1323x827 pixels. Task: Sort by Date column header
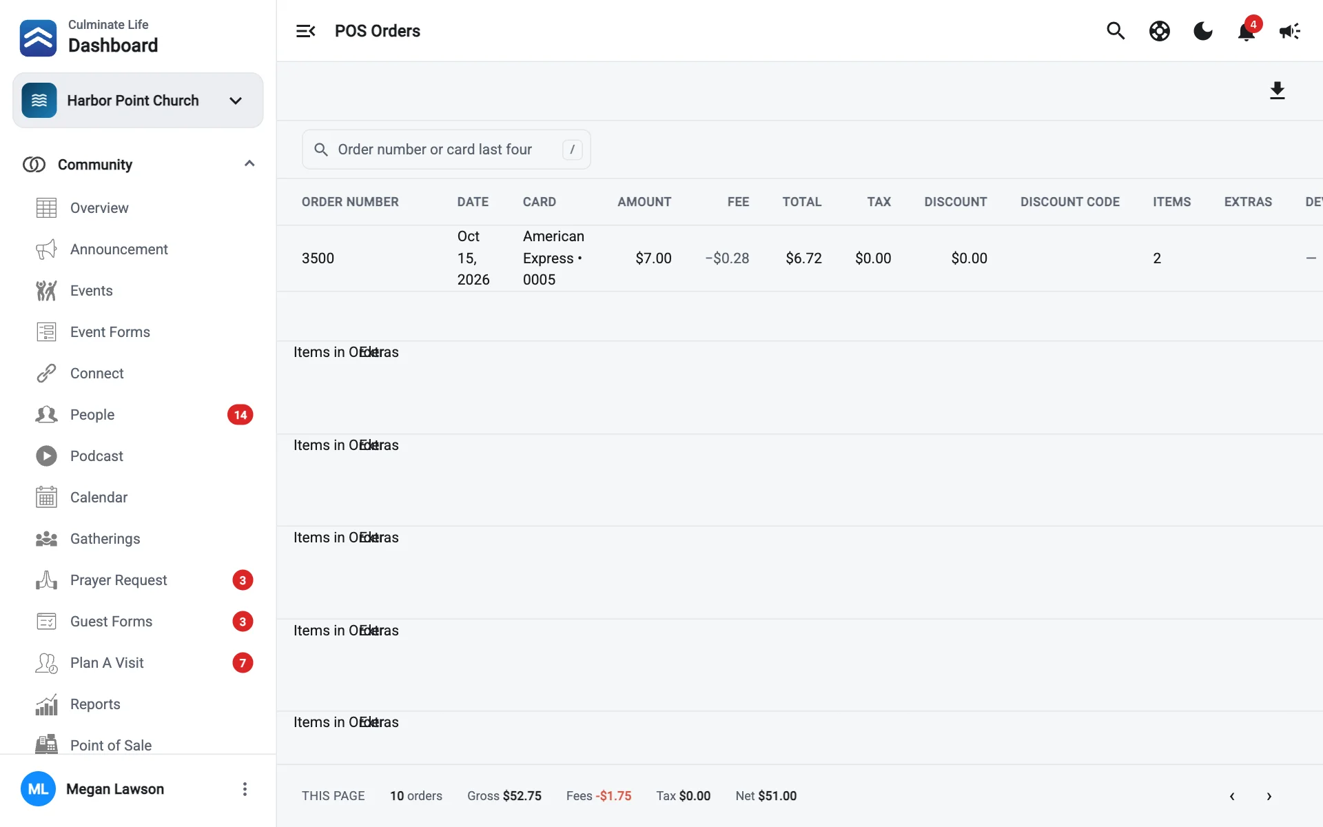[x=473, y=202]
